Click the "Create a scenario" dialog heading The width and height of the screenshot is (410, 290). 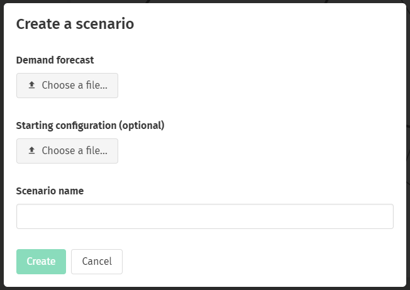pyautogui.click(x=75, y=24)
